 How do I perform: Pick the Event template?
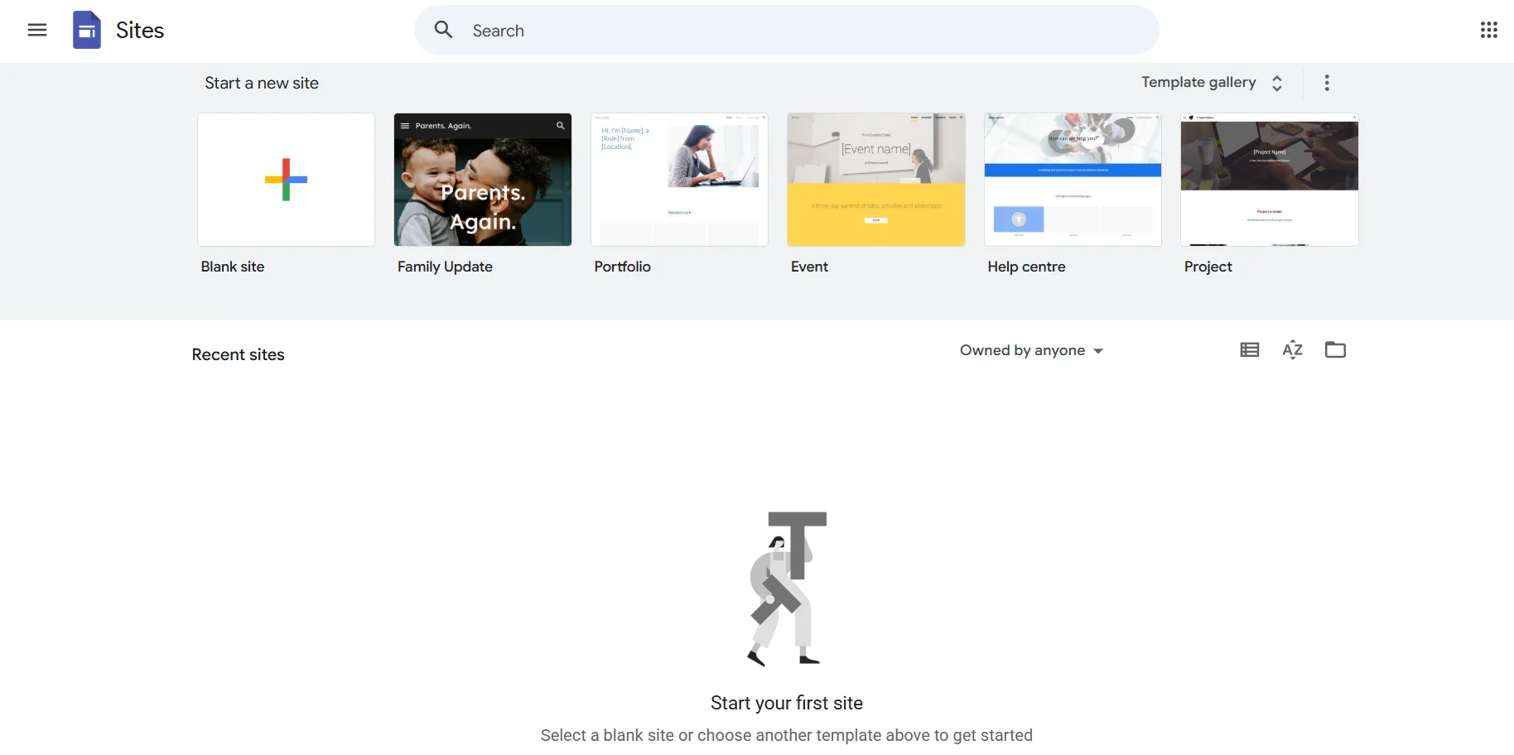875,180
